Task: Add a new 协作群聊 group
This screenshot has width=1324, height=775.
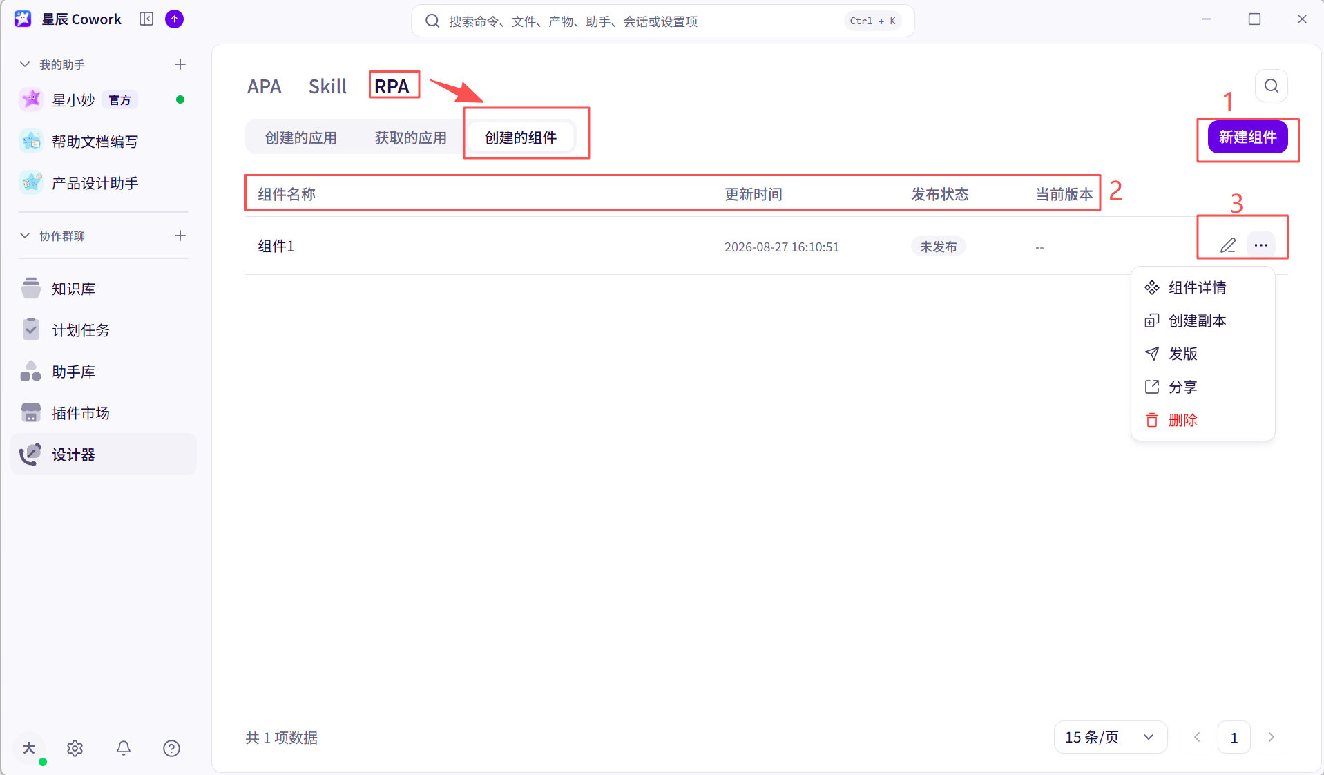Action: click(x=180, y=236)
